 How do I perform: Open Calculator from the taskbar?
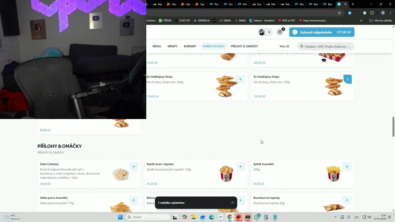(266, 217)
